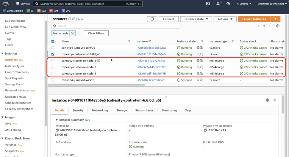Viewport: 289px width, 157px height.
Task: Open detail panel settings gear
Action: pos(268,100)
